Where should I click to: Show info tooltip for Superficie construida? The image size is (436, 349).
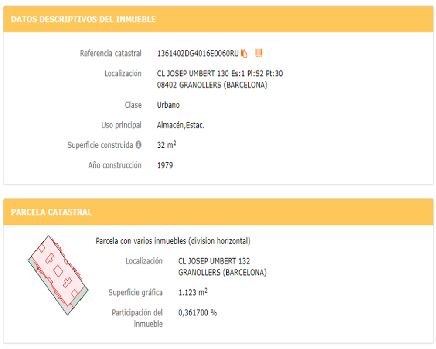pyautogui.click(x=139, y=145)
